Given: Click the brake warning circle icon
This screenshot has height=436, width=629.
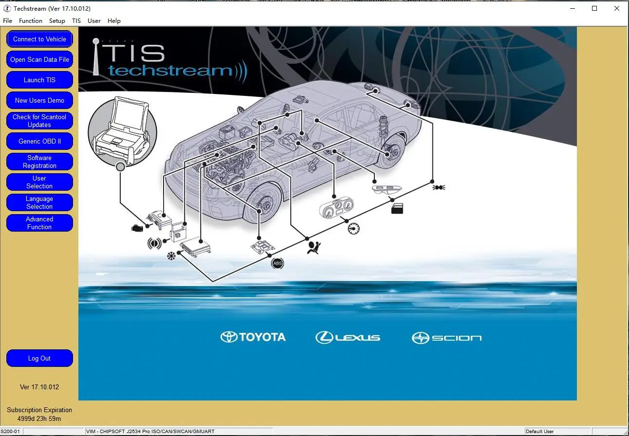Looking at the screenshot, I should point(154,243).
